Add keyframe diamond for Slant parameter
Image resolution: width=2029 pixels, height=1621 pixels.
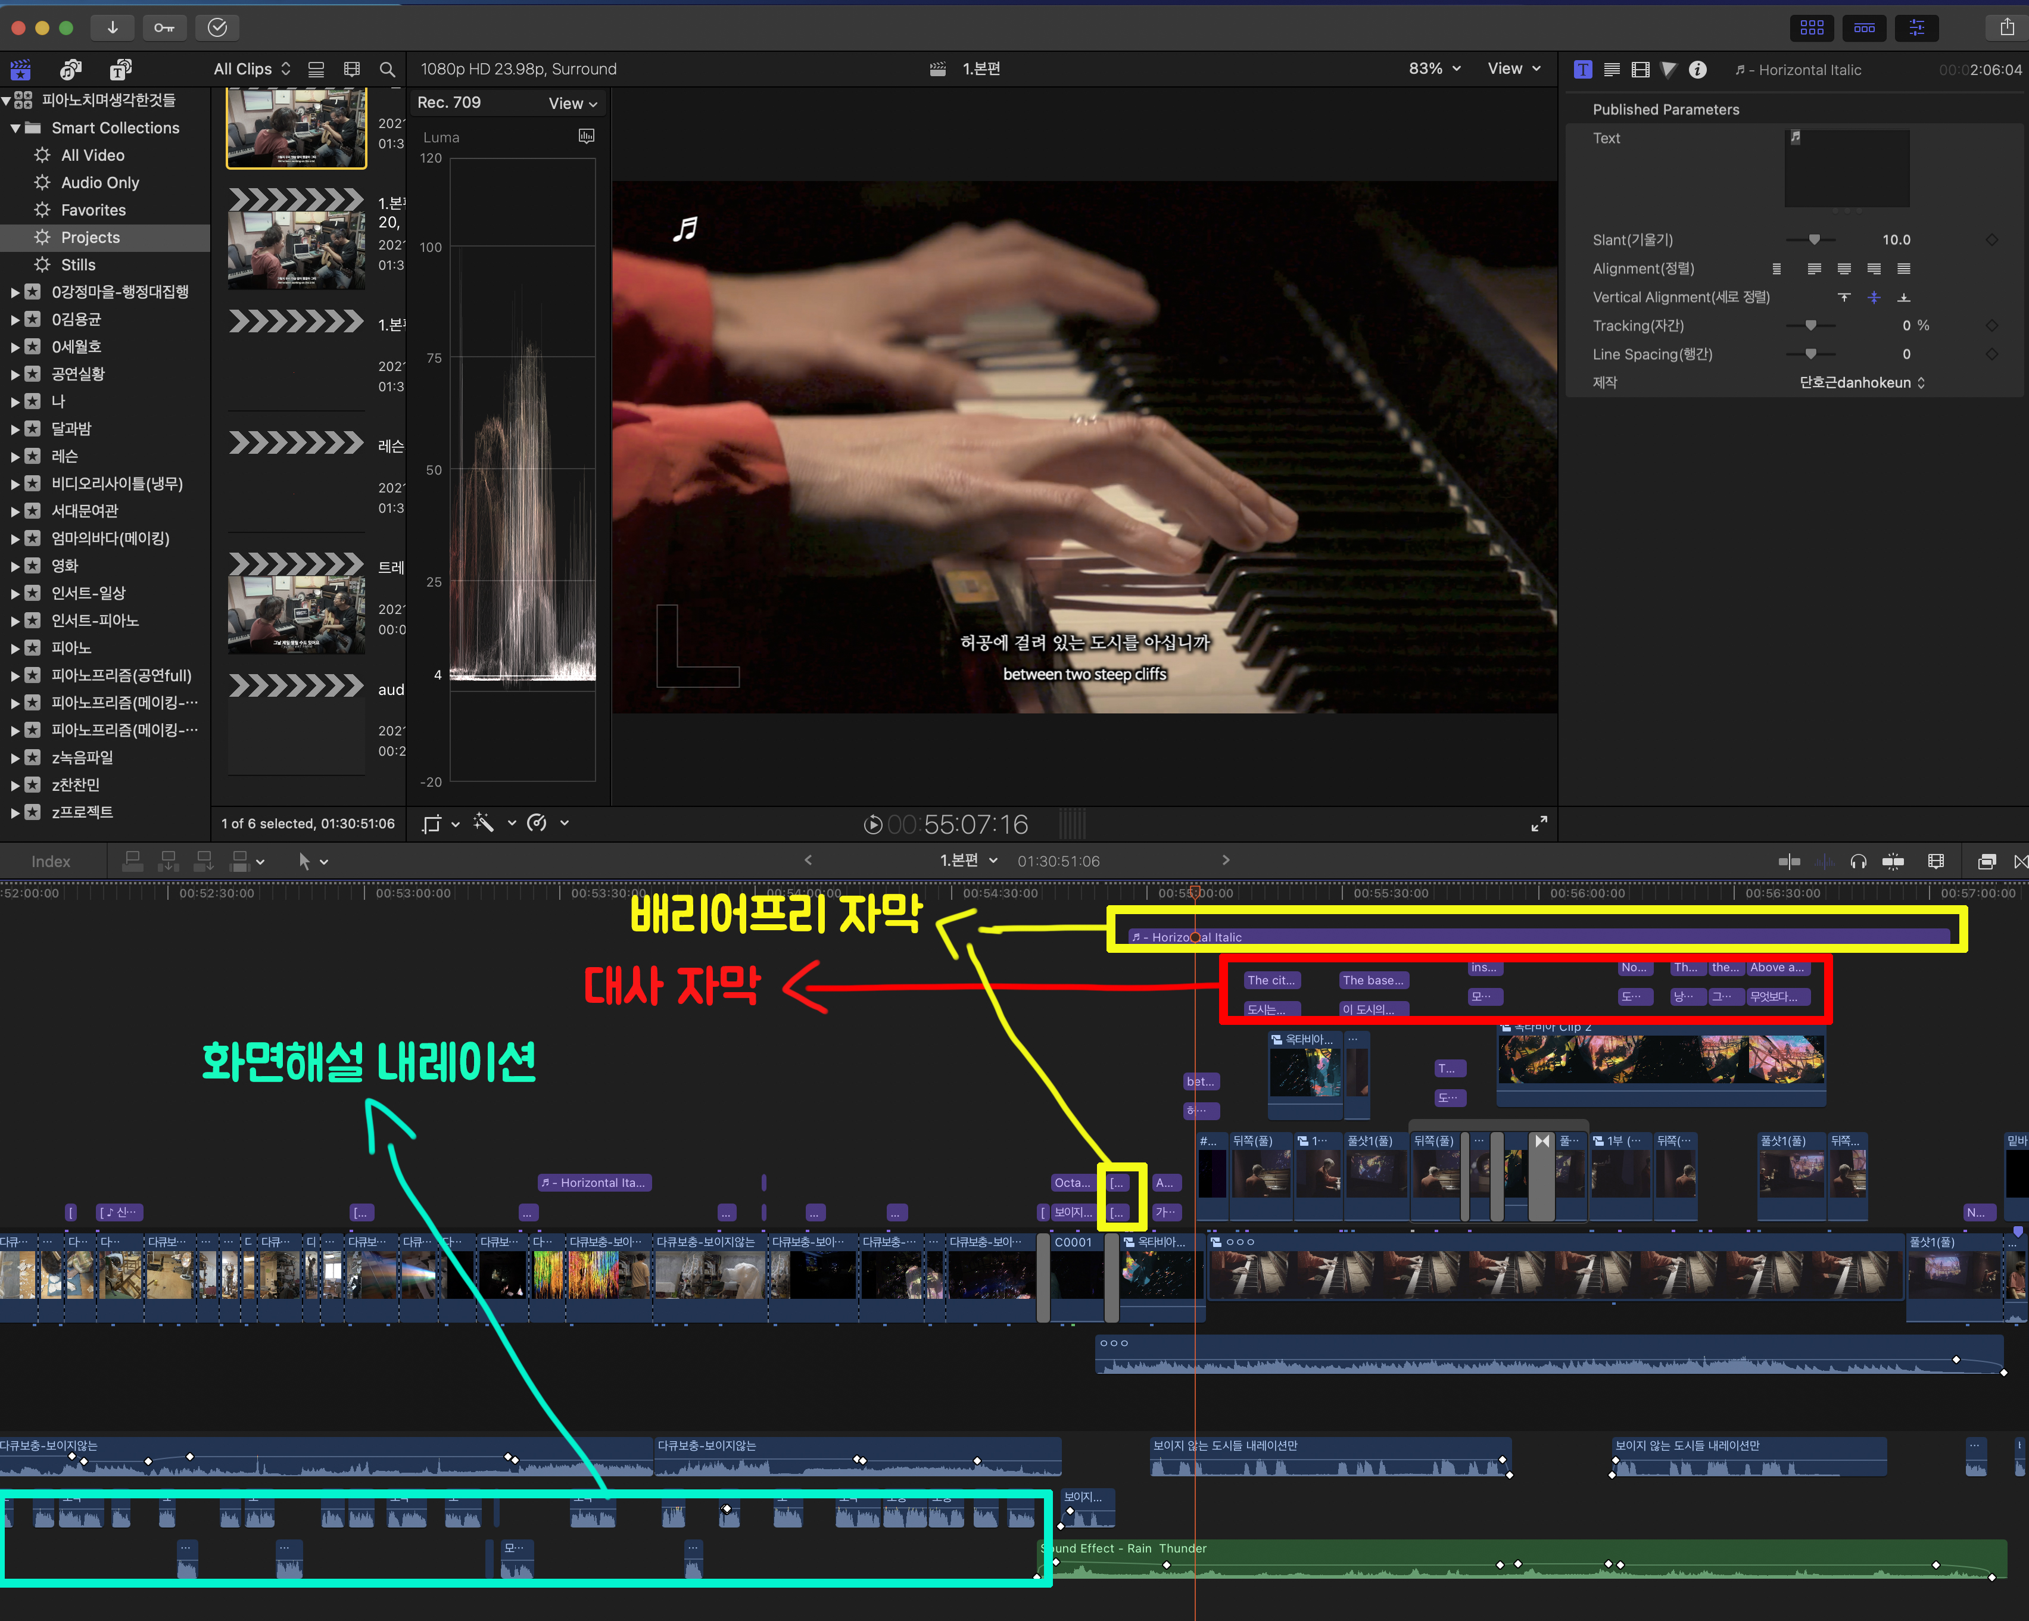click(x=1991, y=240)
